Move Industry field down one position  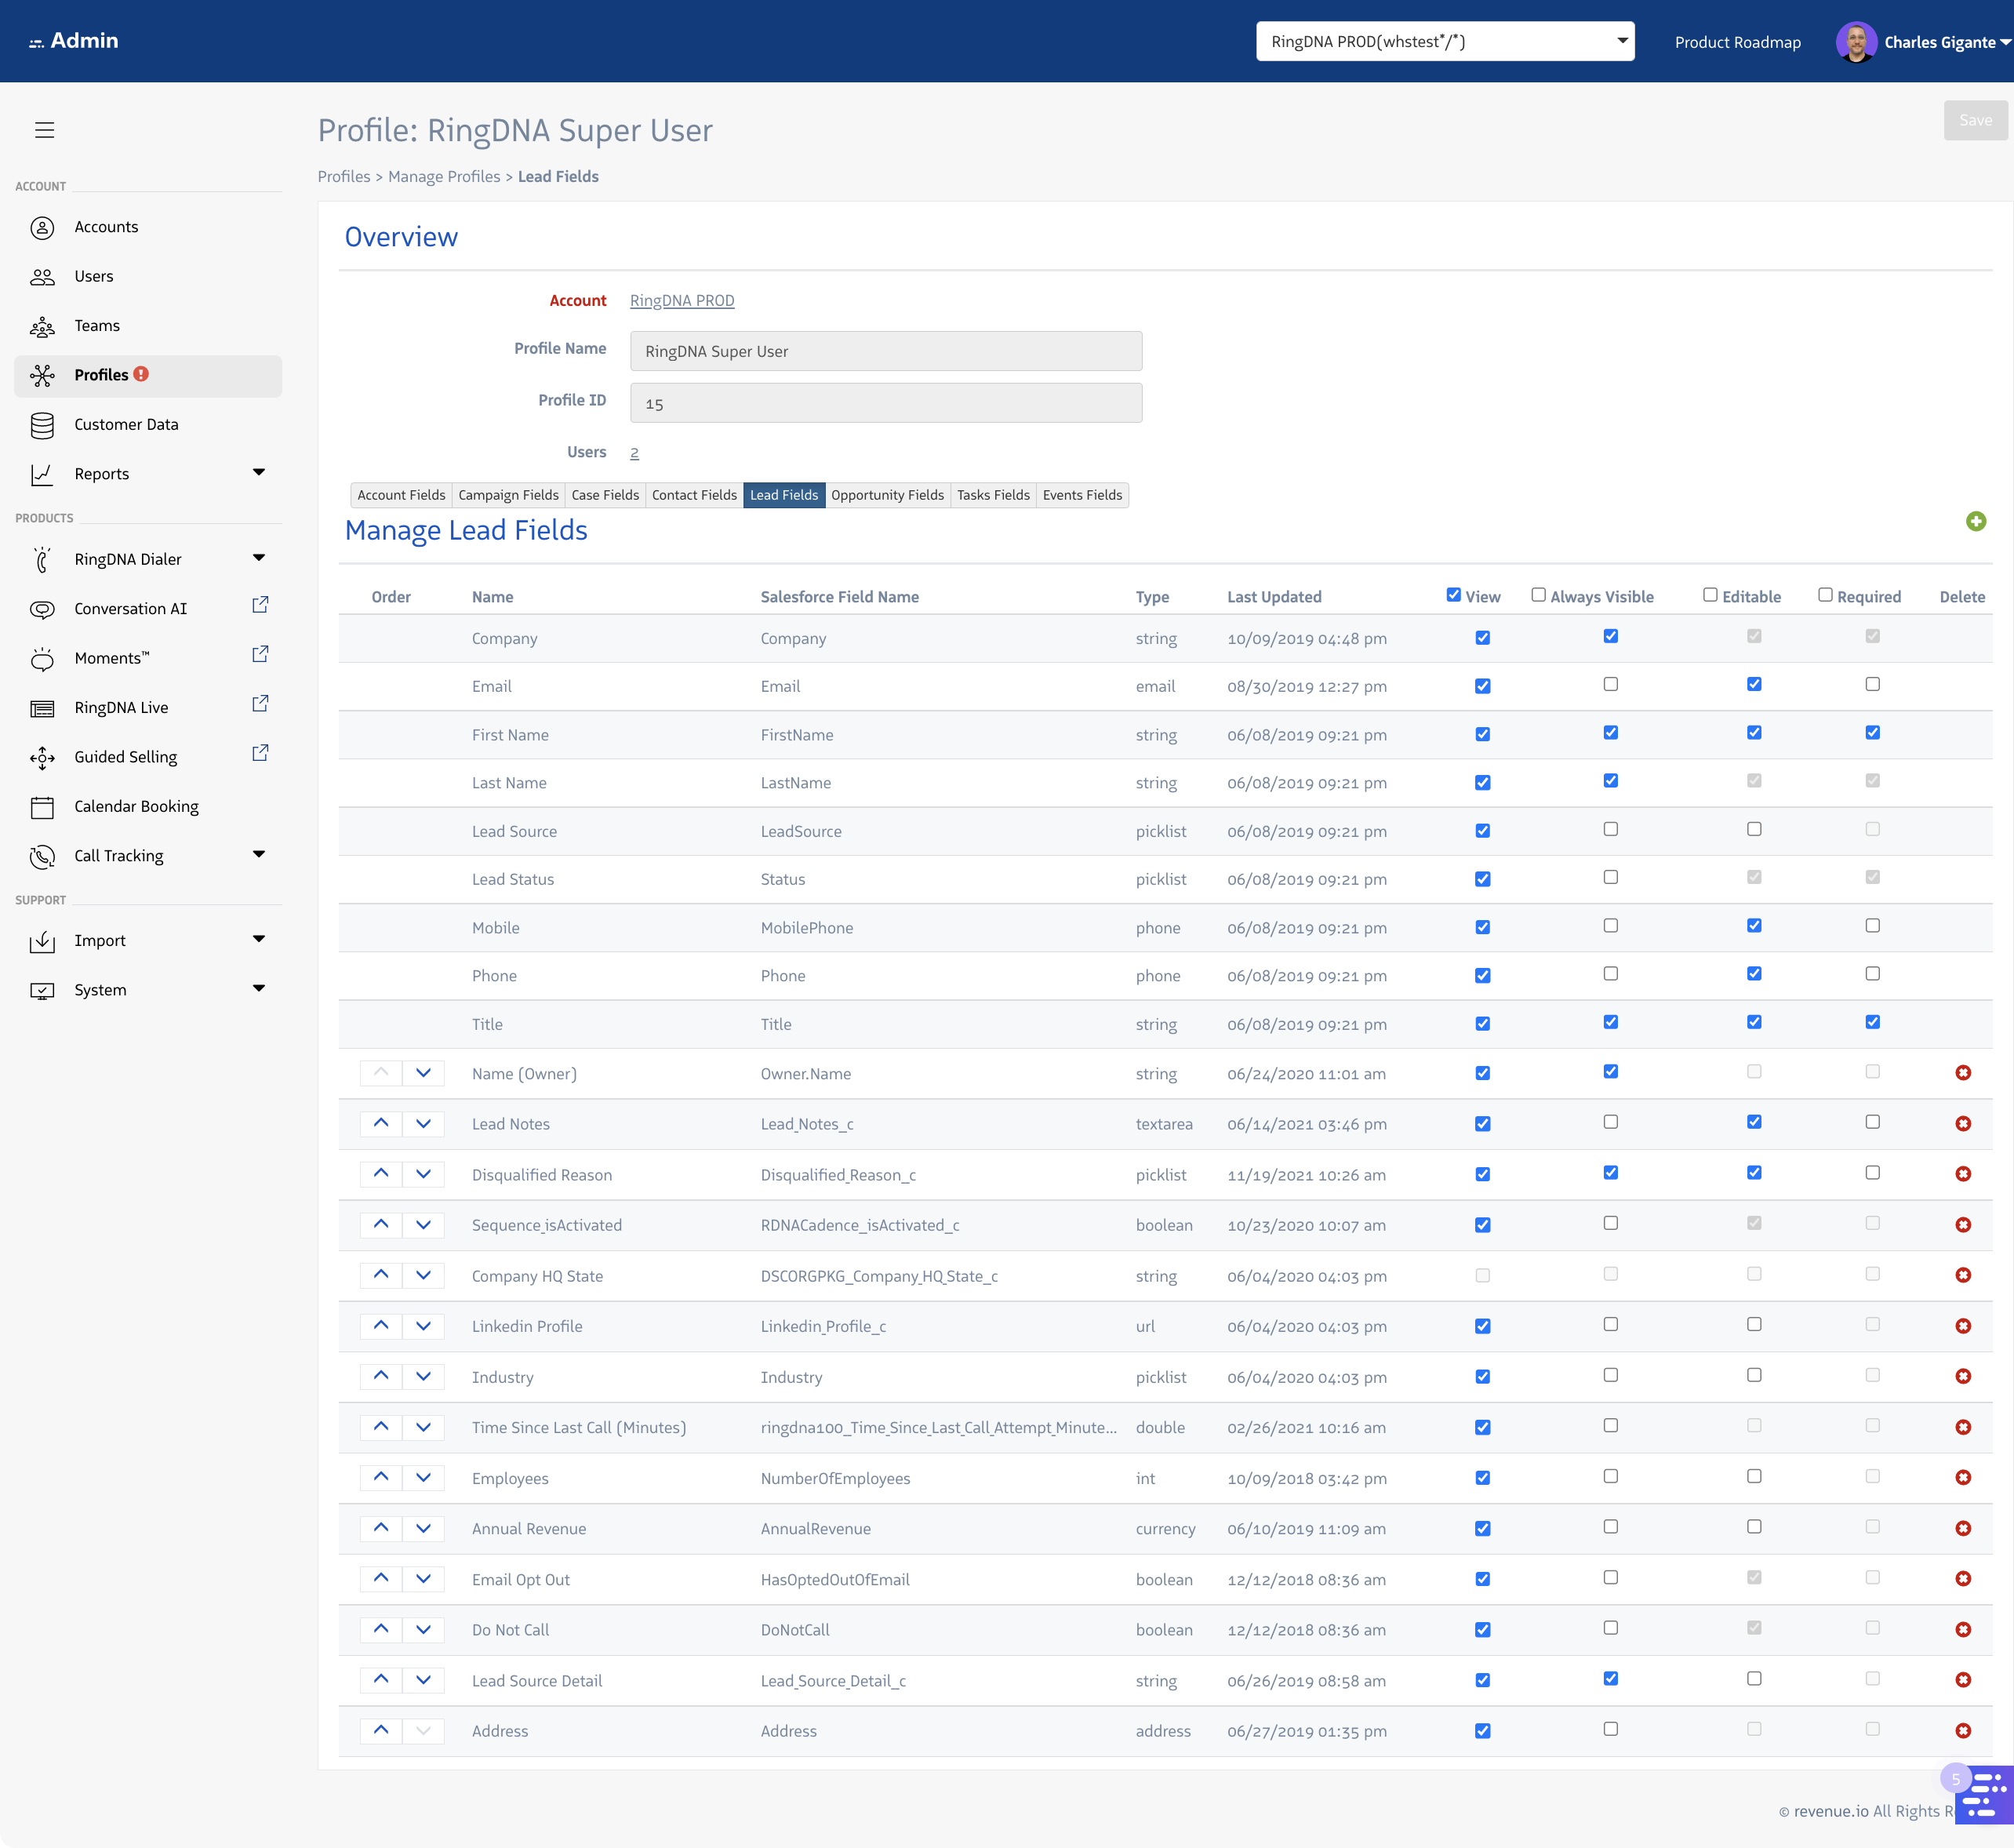423,1376
